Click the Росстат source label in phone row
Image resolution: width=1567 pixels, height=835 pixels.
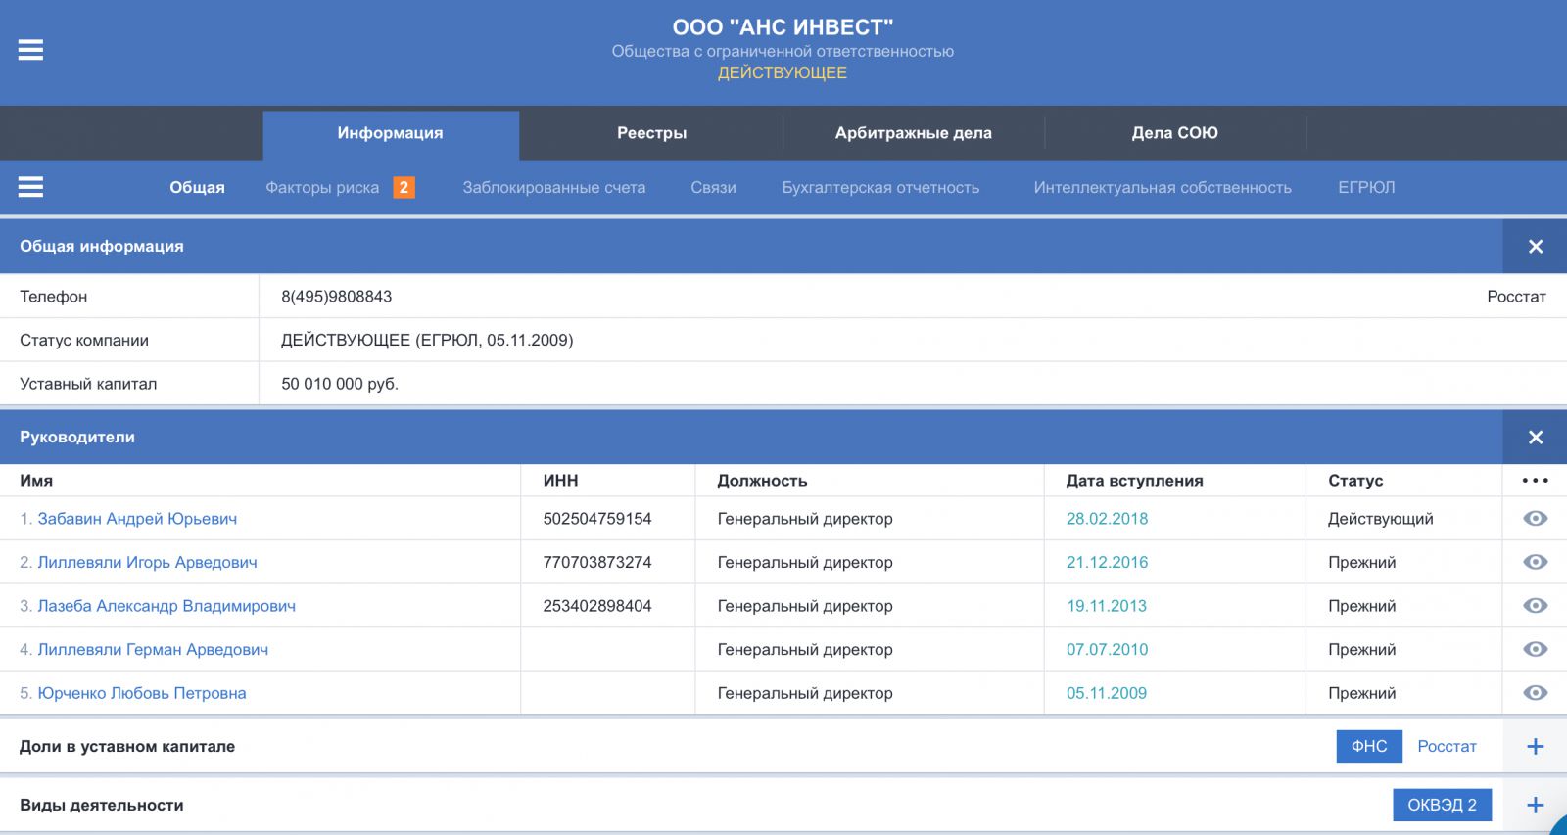coord(1516,297)
